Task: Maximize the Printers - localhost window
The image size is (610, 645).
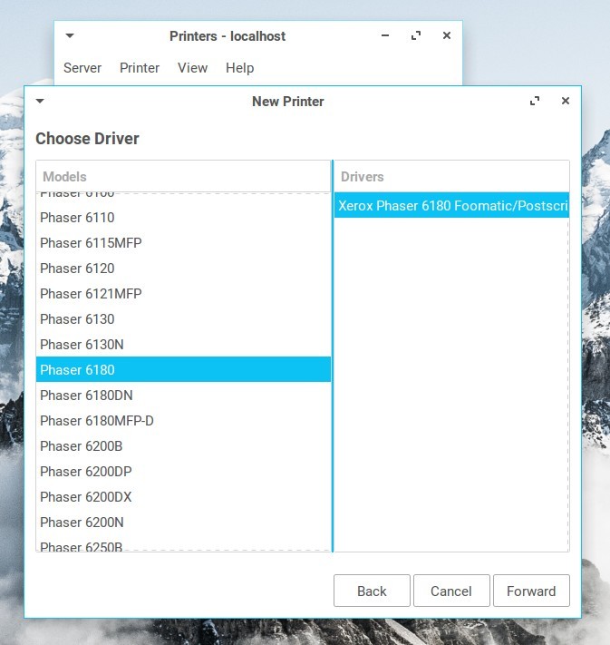Action: coord(416,36)
